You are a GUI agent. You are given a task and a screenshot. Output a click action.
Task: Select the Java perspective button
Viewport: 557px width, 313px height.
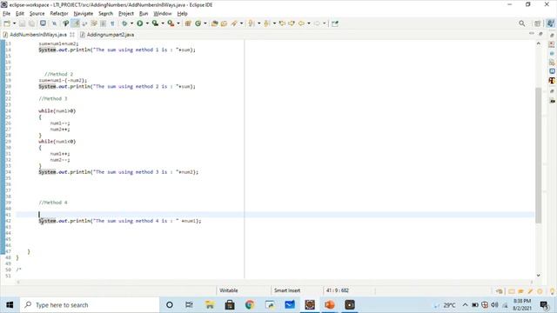[x=551, y=23]
